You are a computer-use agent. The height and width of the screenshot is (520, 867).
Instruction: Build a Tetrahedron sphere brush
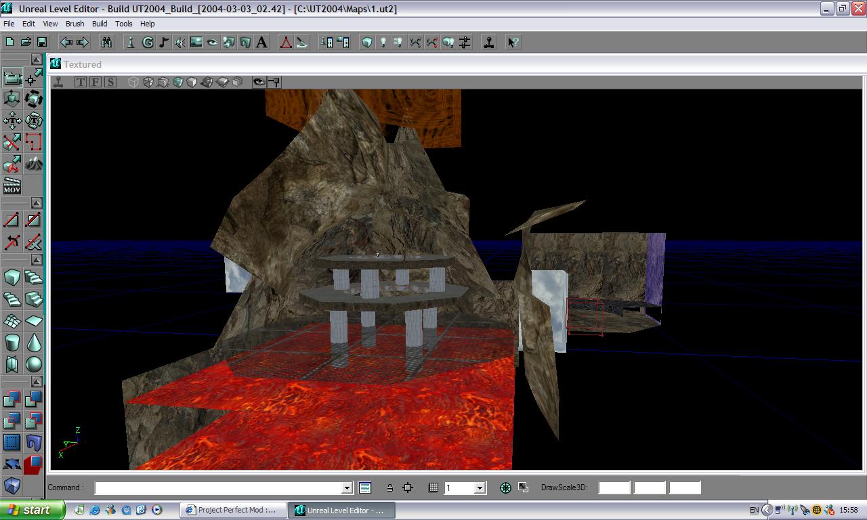coord(34,364)
